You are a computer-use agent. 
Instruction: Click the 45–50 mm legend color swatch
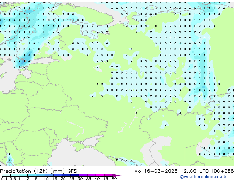(109, 175)
